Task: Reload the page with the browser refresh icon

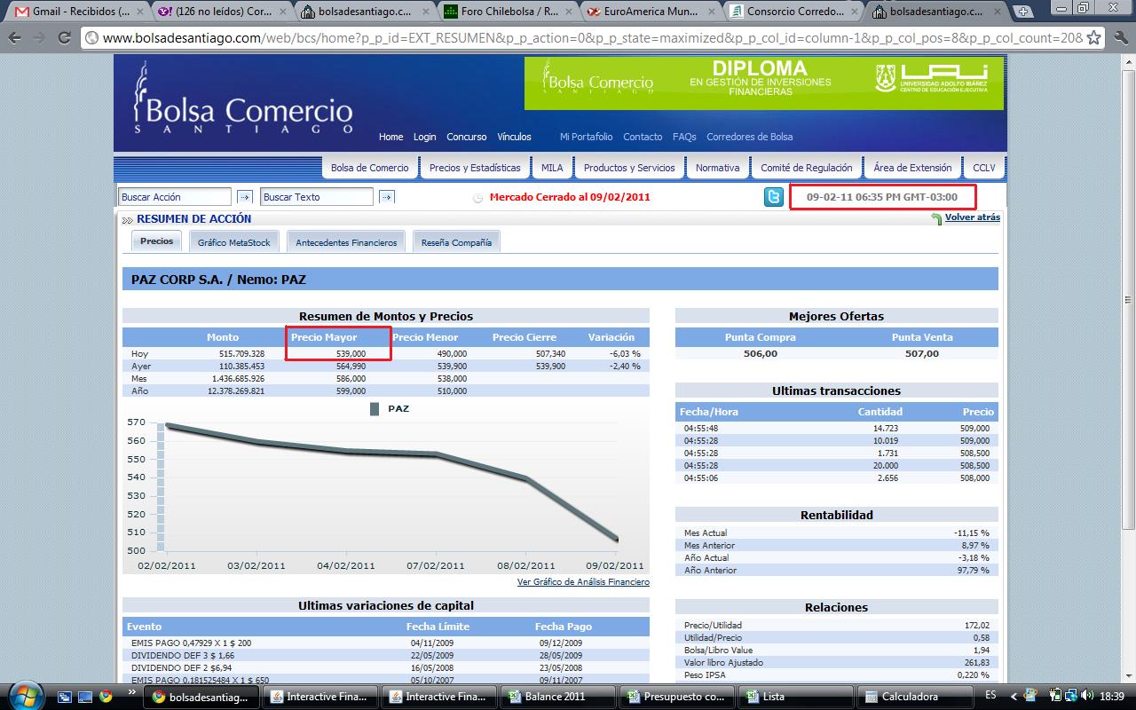Action: [64, 38]
